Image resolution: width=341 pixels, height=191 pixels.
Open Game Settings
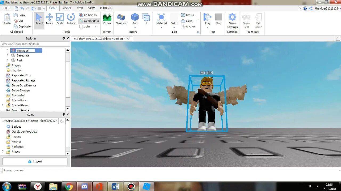232,21
